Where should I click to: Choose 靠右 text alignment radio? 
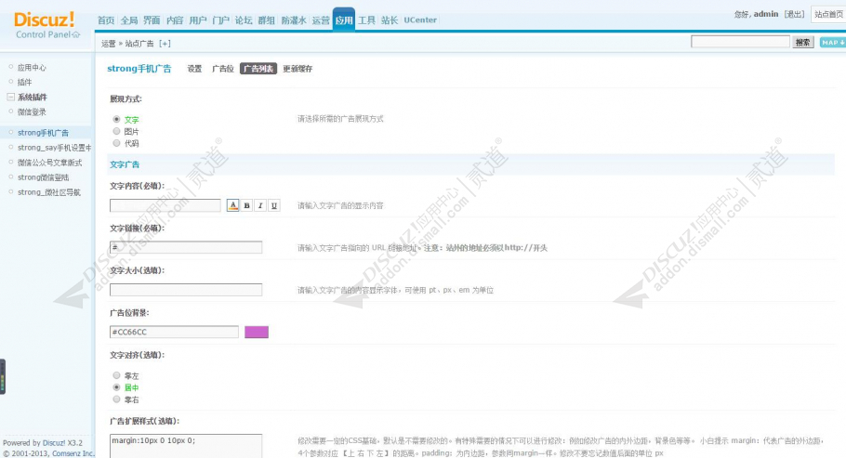click(116, 399)
